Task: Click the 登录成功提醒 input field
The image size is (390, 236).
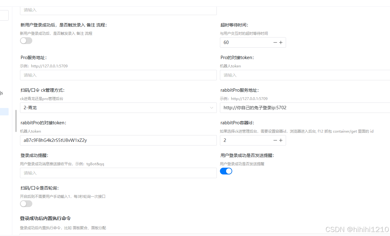Action: pos(118,173)
